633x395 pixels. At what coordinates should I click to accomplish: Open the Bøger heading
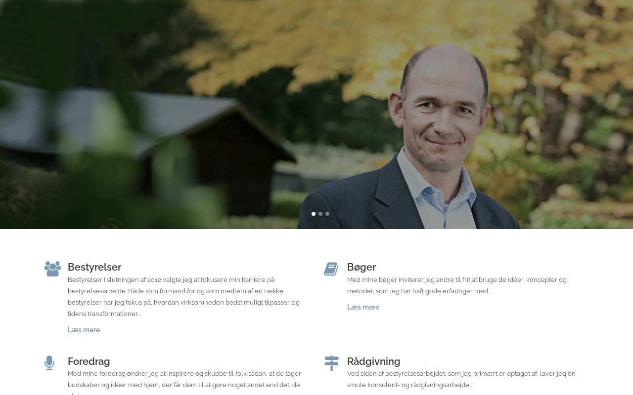tap(362, 267)
